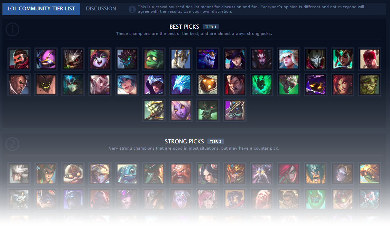Pick the Lulu champion icon
Image resolution: width=390 pixels, height=226 pixels.
pyautogui.click(x=100, y=59)
